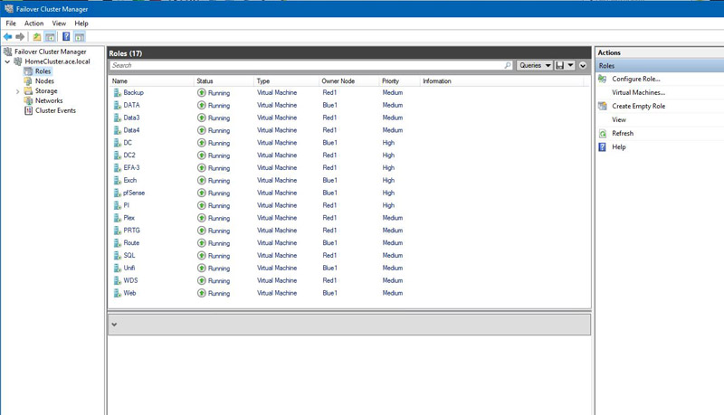Click the DC virtual machine icon
Screen dimensions: 724x415
tap(118, 143)
